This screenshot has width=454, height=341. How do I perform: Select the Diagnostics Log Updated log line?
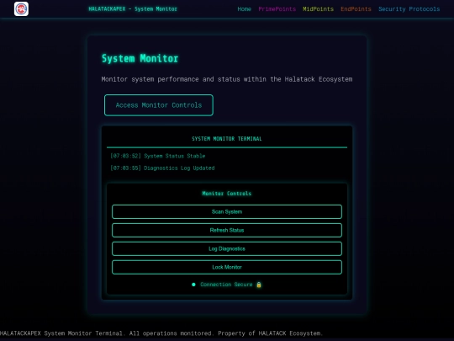pos(162,168)
